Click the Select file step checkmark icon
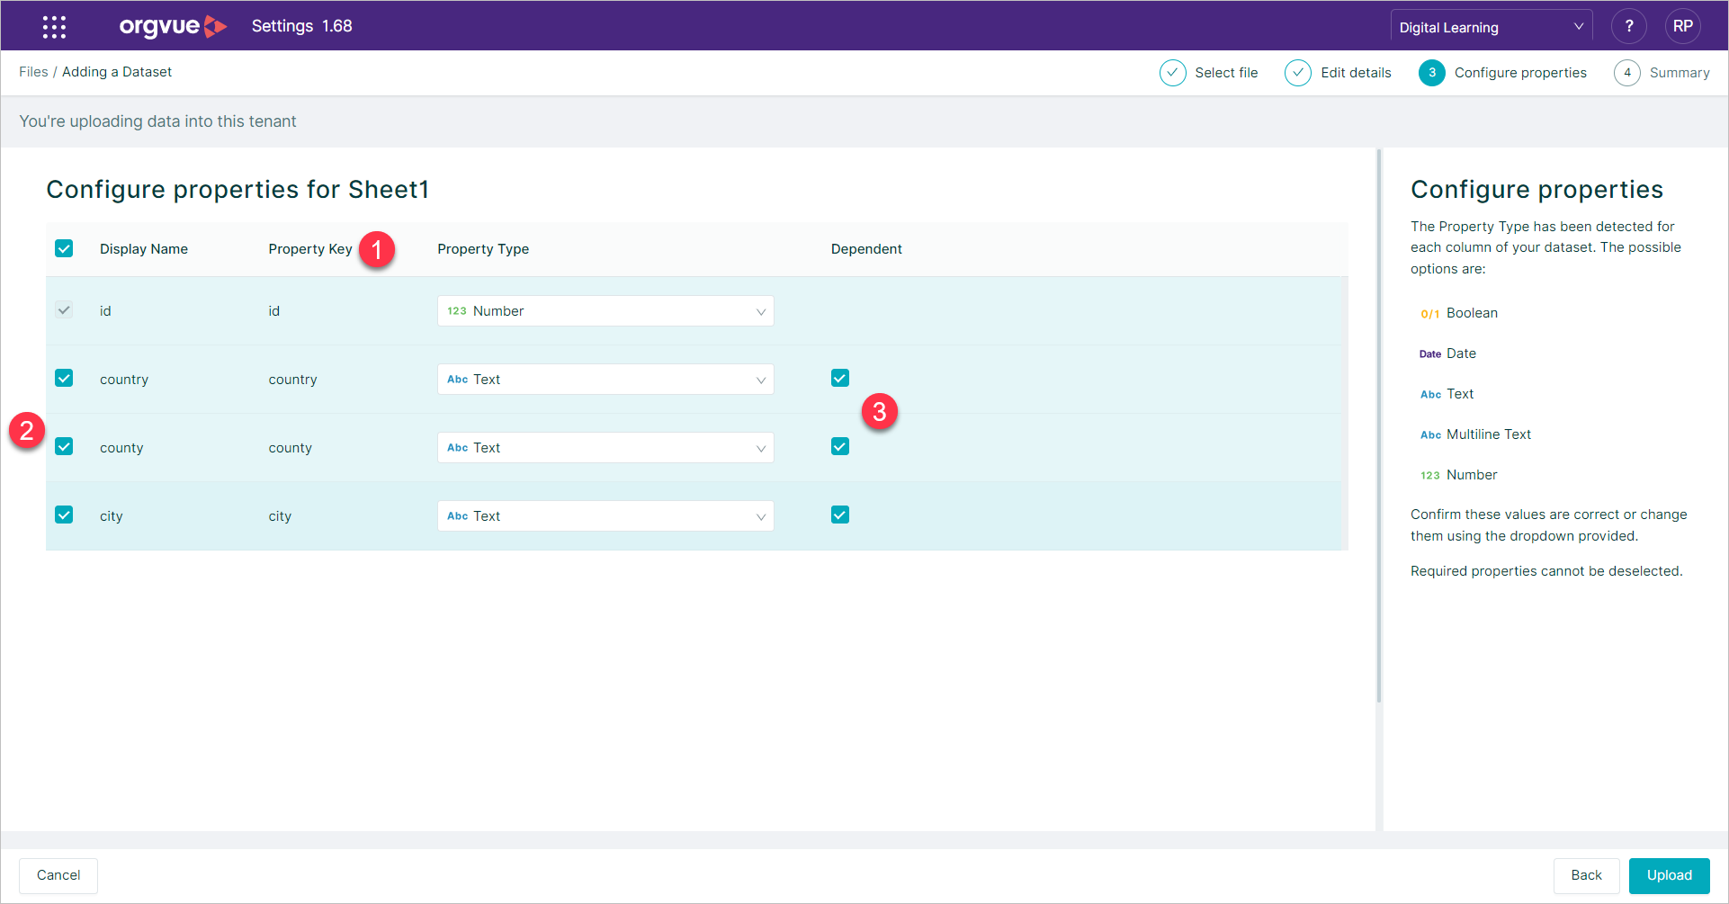The height and width of the screenshot is (904, 1729). [1172, 73]
